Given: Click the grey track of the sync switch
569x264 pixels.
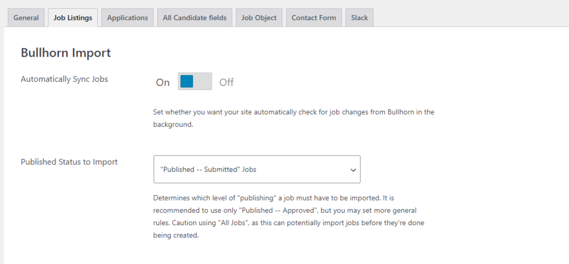Looking at the screenshot, I should (x=203, y=82).
